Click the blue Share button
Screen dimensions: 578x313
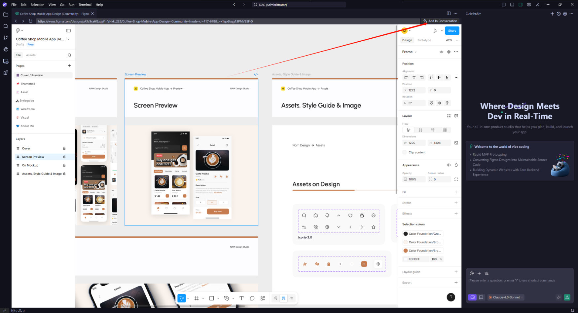[x=452, y=31]
